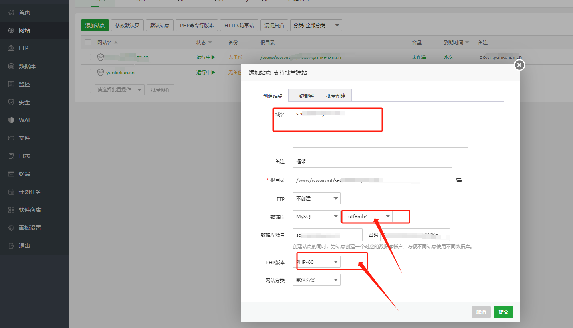573x328 pixels.
Task: Open the FTP icon in sidebar
Action: [11, 48]
